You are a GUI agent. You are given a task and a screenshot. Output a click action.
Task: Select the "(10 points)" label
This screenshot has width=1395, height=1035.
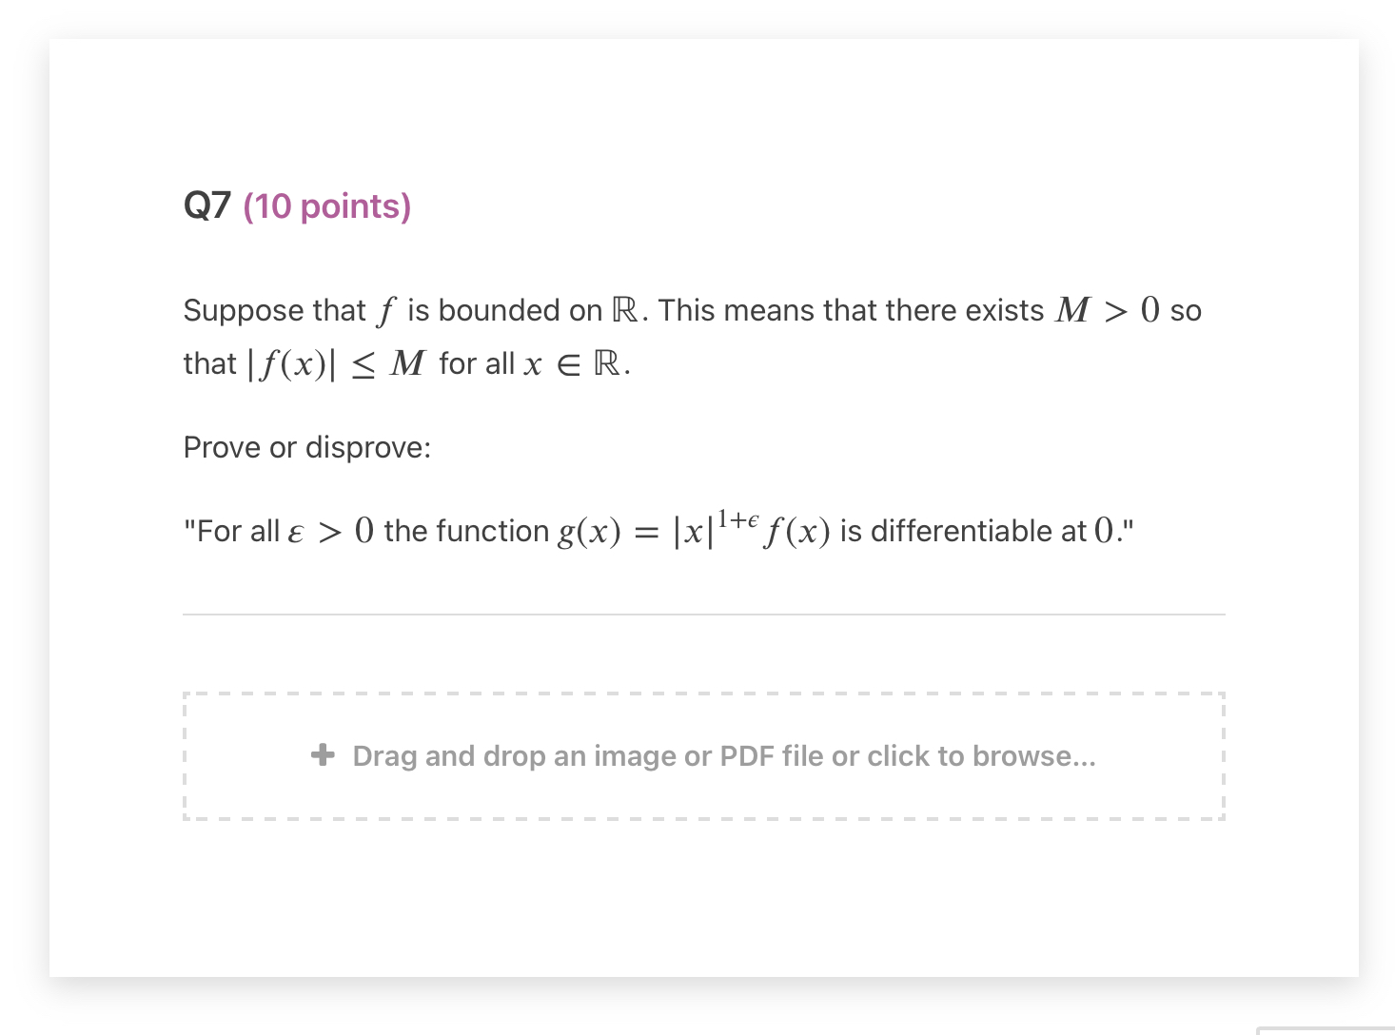pos(327,205)
